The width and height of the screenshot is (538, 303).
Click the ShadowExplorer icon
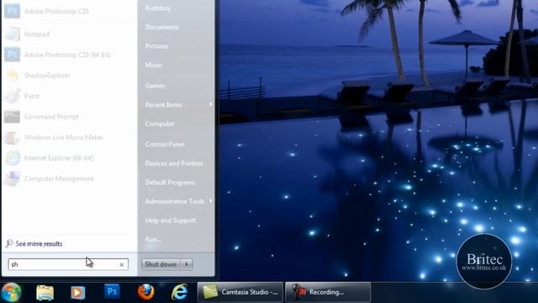click(12, 75)
